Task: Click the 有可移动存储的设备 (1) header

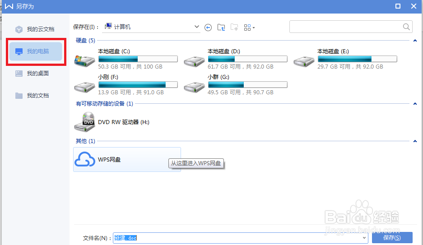Action: pyautogui.click(x=104, y=103)
